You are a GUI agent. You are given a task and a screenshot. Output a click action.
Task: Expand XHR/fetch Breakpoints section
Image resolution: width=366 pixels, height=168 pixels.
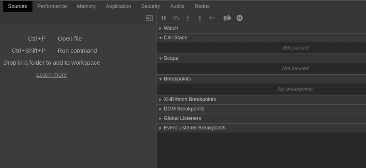tap(190, 100)
